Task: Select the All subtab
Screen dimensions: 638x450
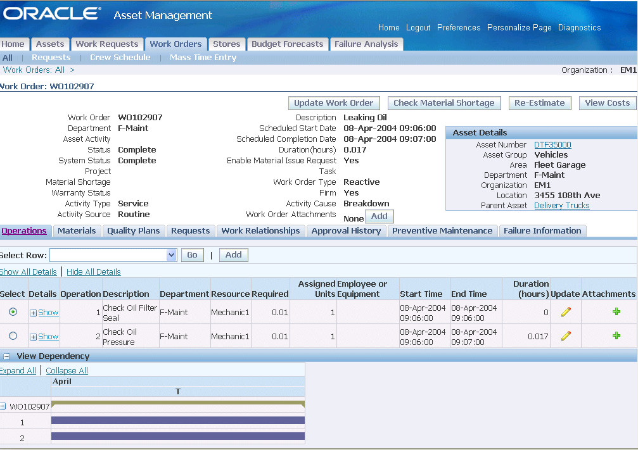Action: 8,58
